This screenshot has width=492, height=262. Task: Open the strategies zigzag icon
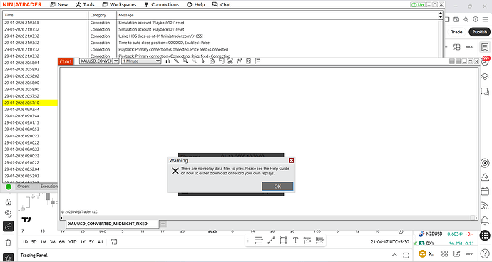(x=240, y=61)
